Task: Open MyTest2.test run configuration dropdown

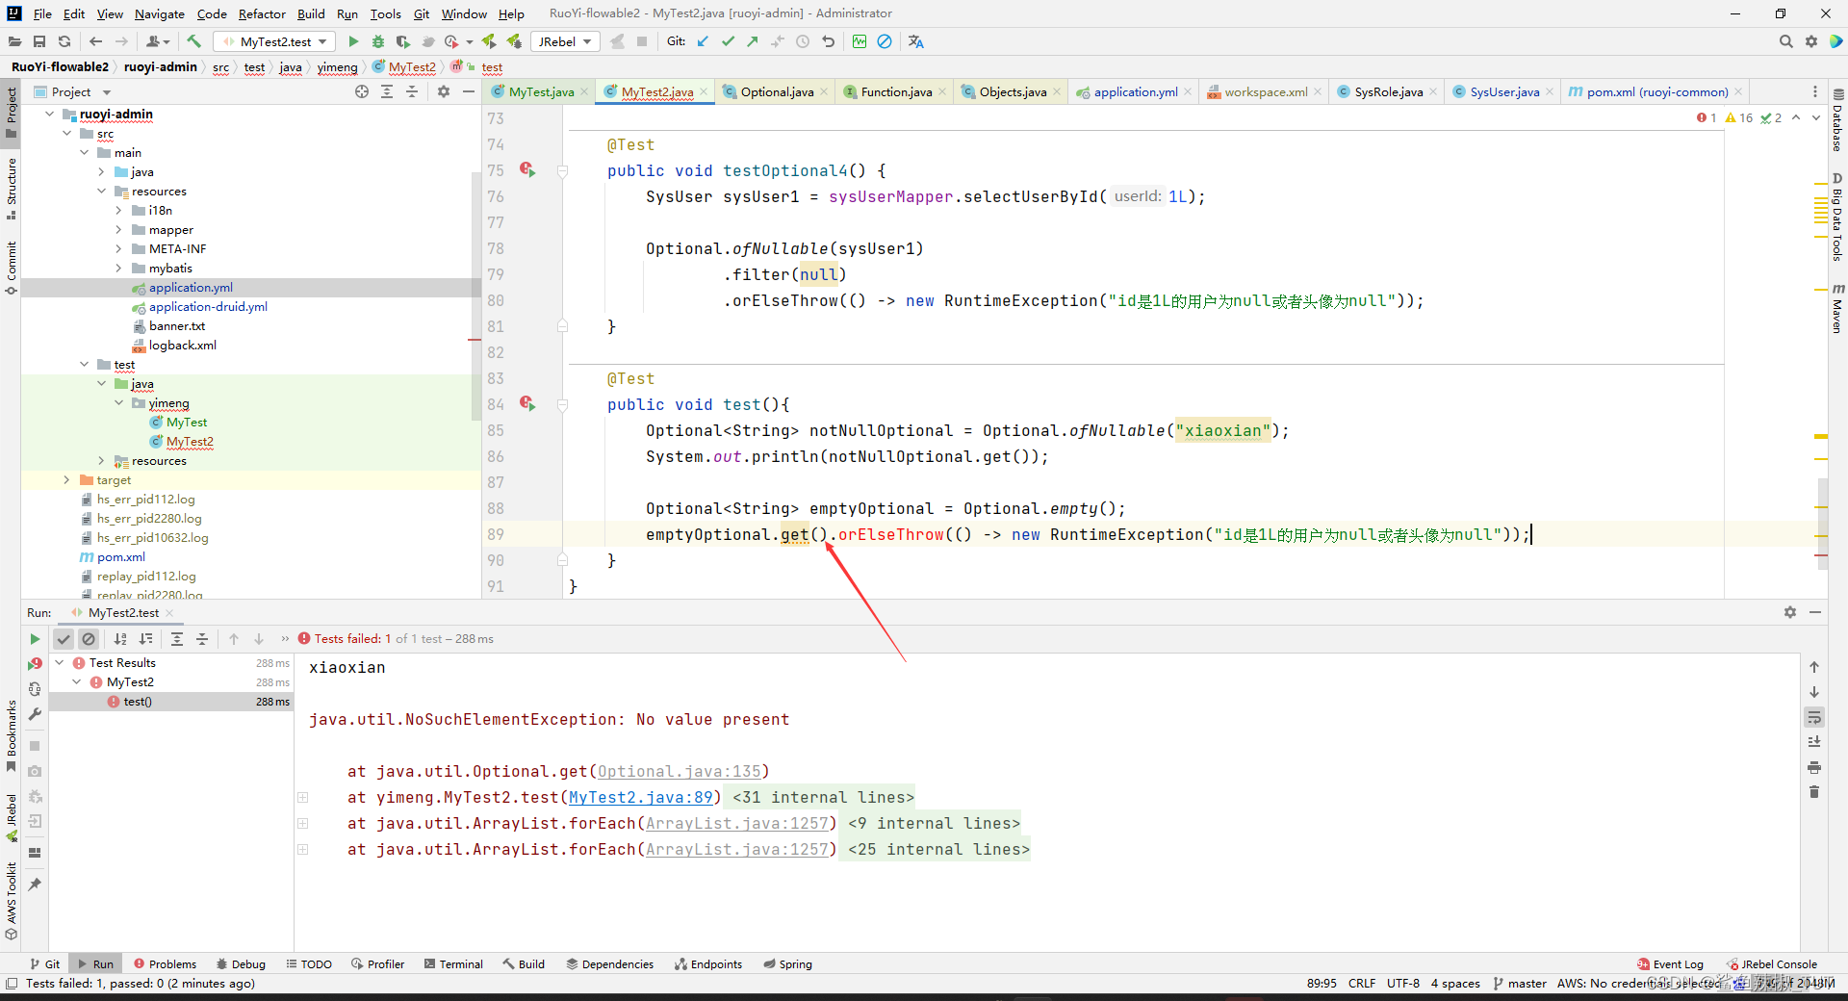Action: (x=274, y=41)
